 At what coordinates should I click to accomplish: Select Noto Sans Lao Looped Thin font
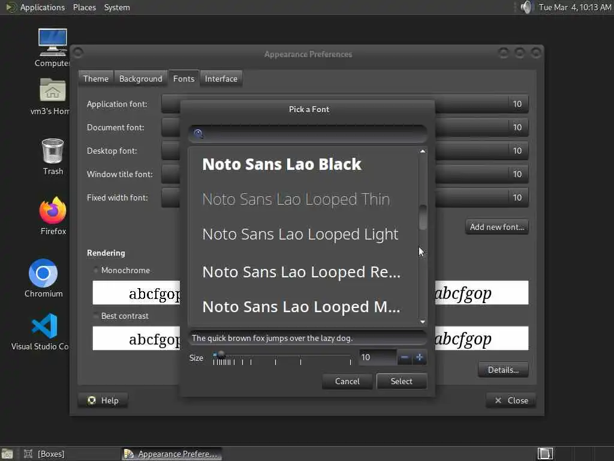(303, 199)
